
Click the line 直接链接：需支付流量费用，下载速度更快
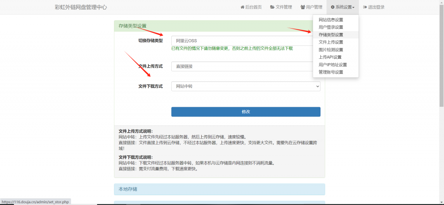click(158, 169)
